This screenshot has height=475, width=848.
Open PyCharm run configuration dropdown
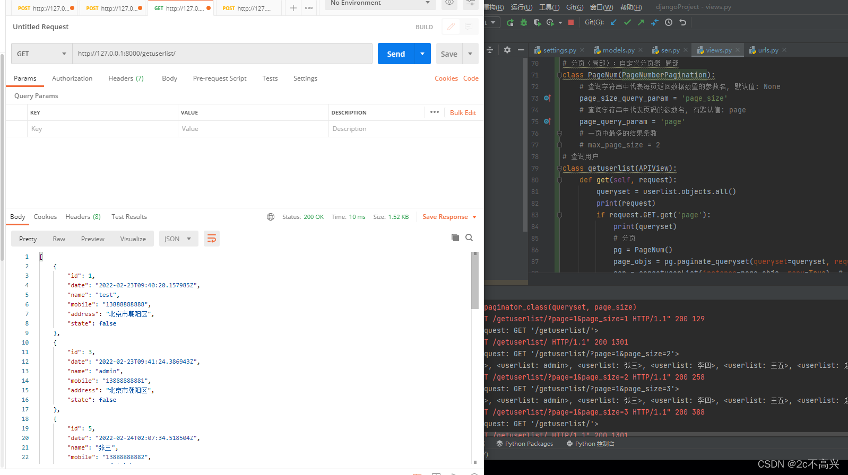[492, 22]
